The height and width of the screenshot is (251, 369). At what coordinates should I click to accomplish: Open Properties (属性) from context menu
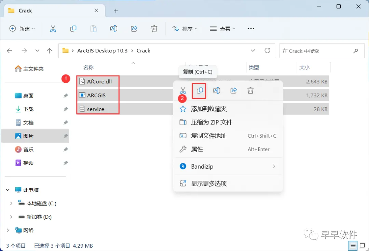(x=228, y=149)
